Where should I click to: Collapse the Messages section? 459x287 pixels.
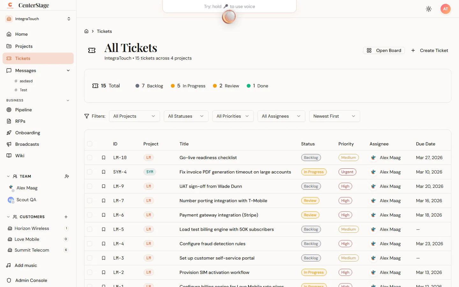click(68, 70)
